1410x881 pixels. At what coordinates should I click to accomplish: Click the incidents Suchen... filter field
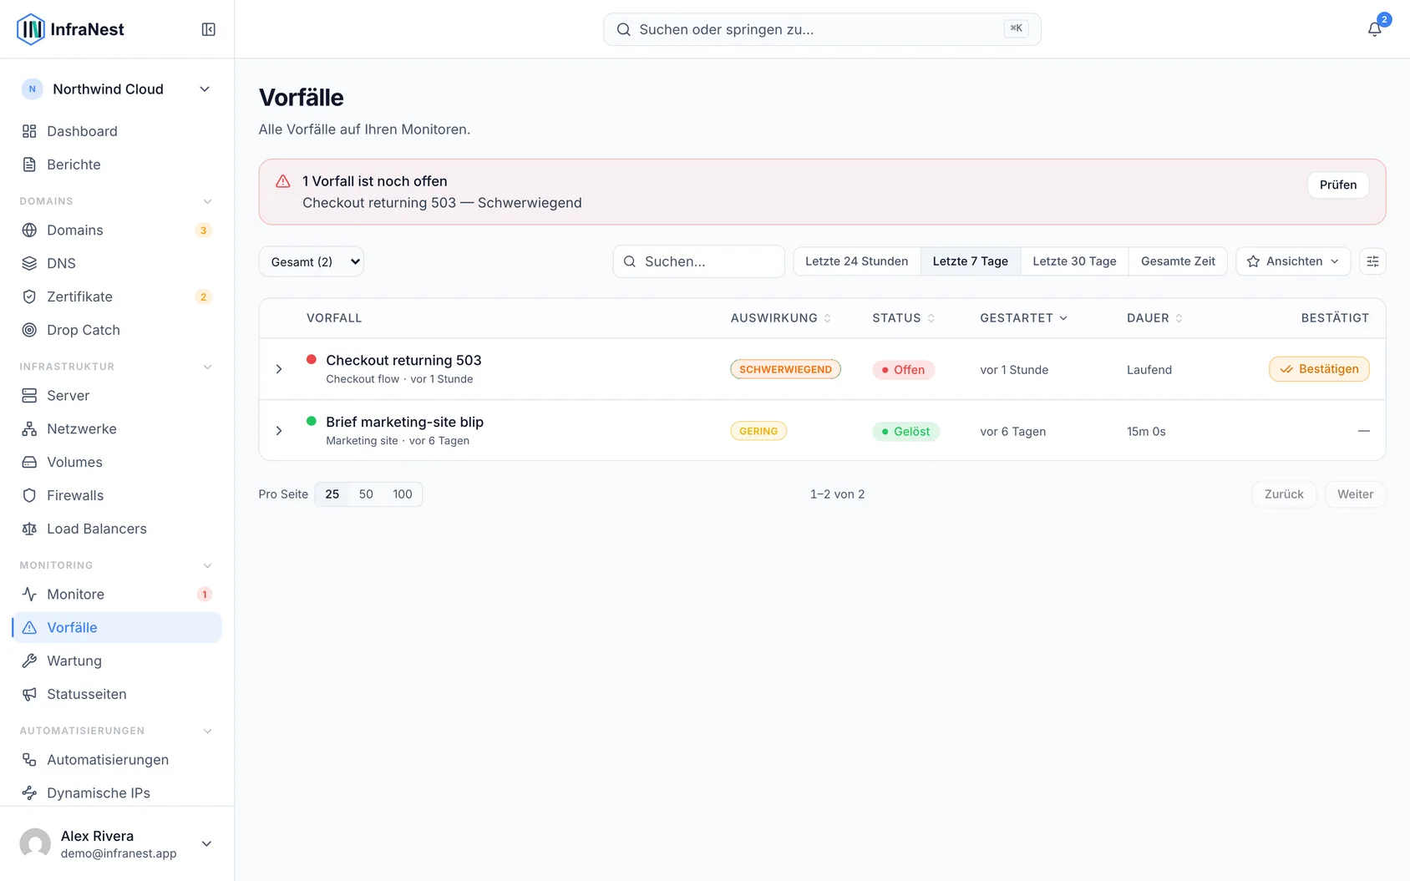pyautogui.click(x=699, y=261)
